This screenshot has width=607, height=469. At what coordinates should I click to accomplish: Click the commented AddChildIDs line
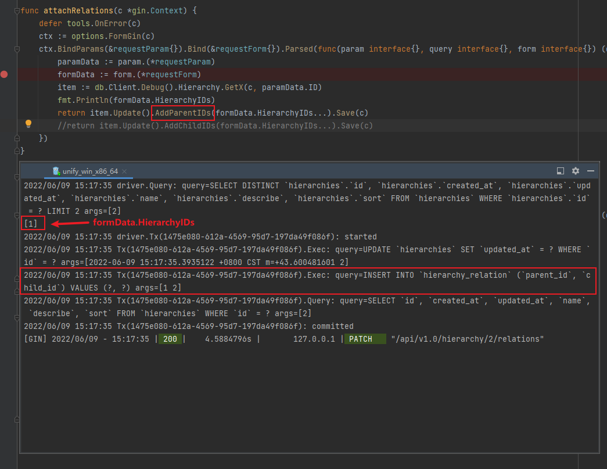215,126
